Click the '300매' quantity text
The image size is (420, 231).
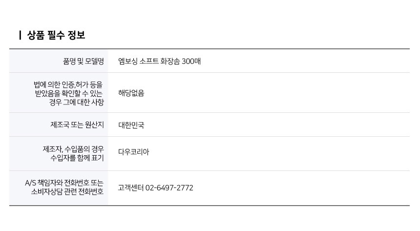tap(191, 61)
